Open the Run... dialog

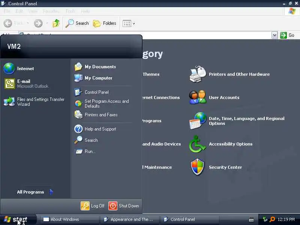[85, 151]
